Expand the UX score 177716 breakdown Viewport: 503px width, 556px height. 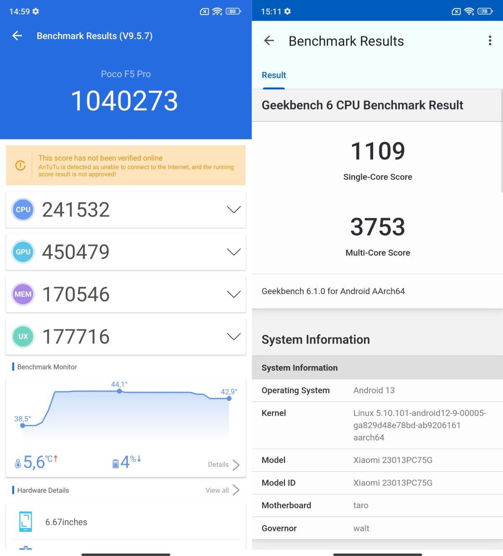[233, 337]
